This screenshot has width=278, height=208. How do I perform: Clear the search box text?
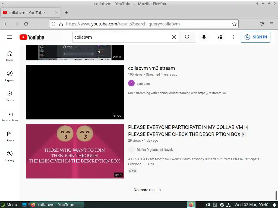174,37
